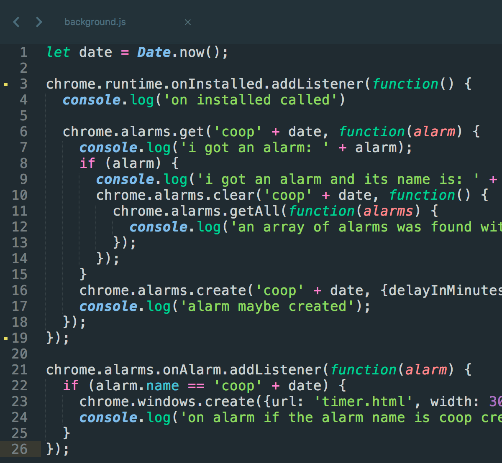Select the background.js tab
This screenshot has height=463, width=502.
click(95, 22)
